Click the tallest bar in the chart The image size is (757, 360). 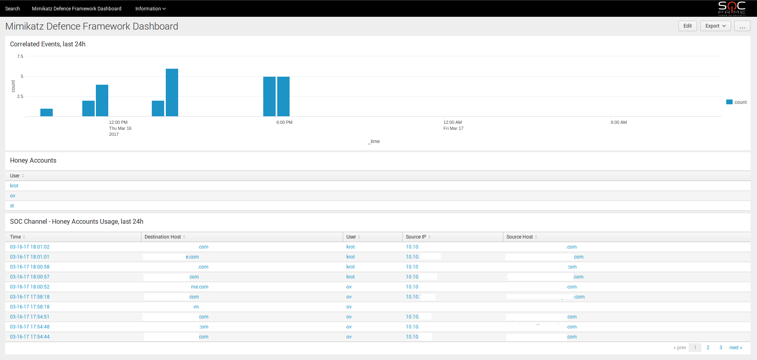172,92
